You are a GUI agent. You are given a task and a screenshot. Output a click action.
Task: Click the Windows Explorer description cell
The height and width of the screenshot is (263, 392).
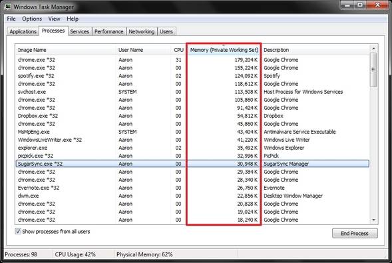[x=284, y=148]
